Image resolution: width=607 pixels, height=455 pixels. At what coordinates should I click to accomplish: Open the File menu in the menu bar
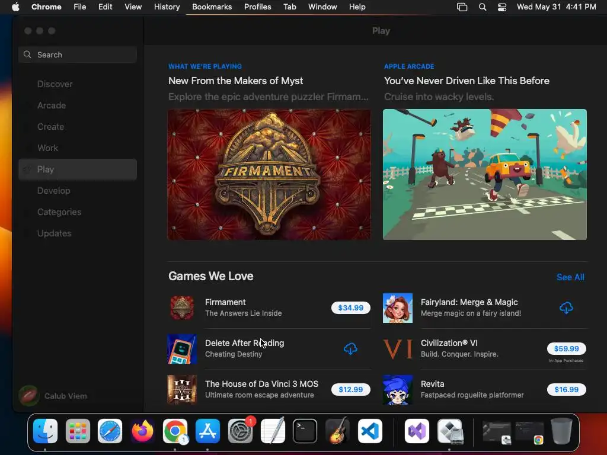(80, 7)
